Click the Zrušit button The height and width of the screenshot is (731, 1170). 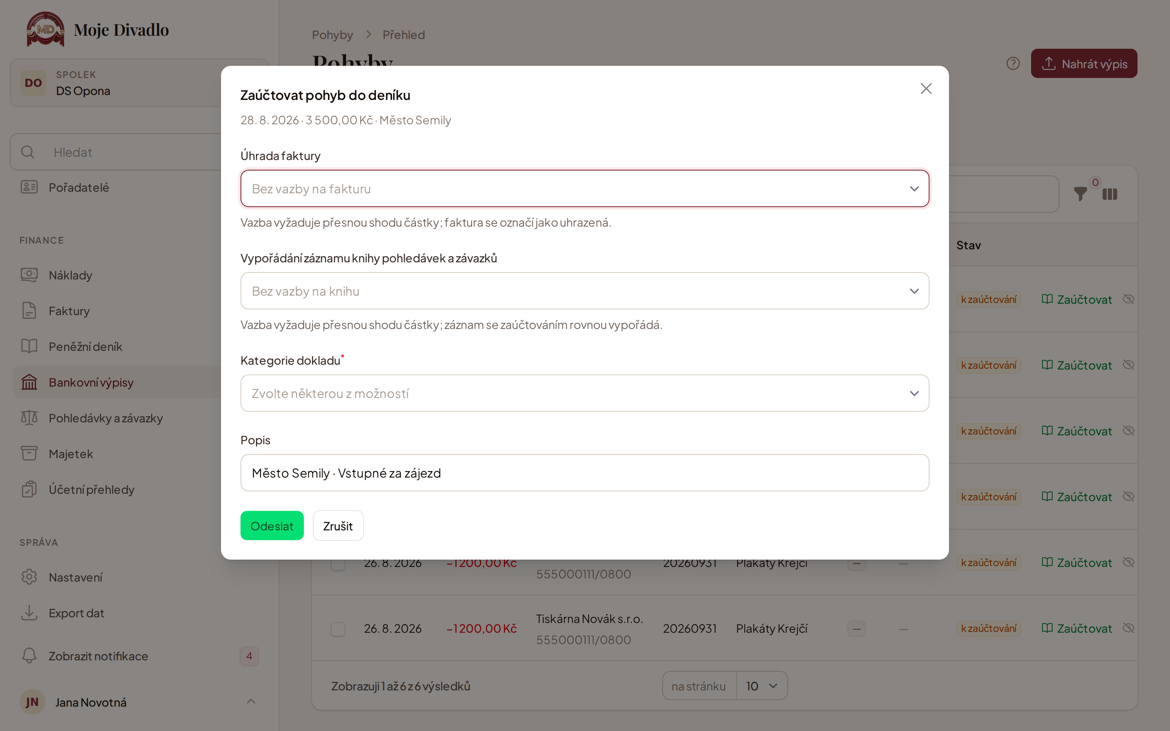[338, 526]
